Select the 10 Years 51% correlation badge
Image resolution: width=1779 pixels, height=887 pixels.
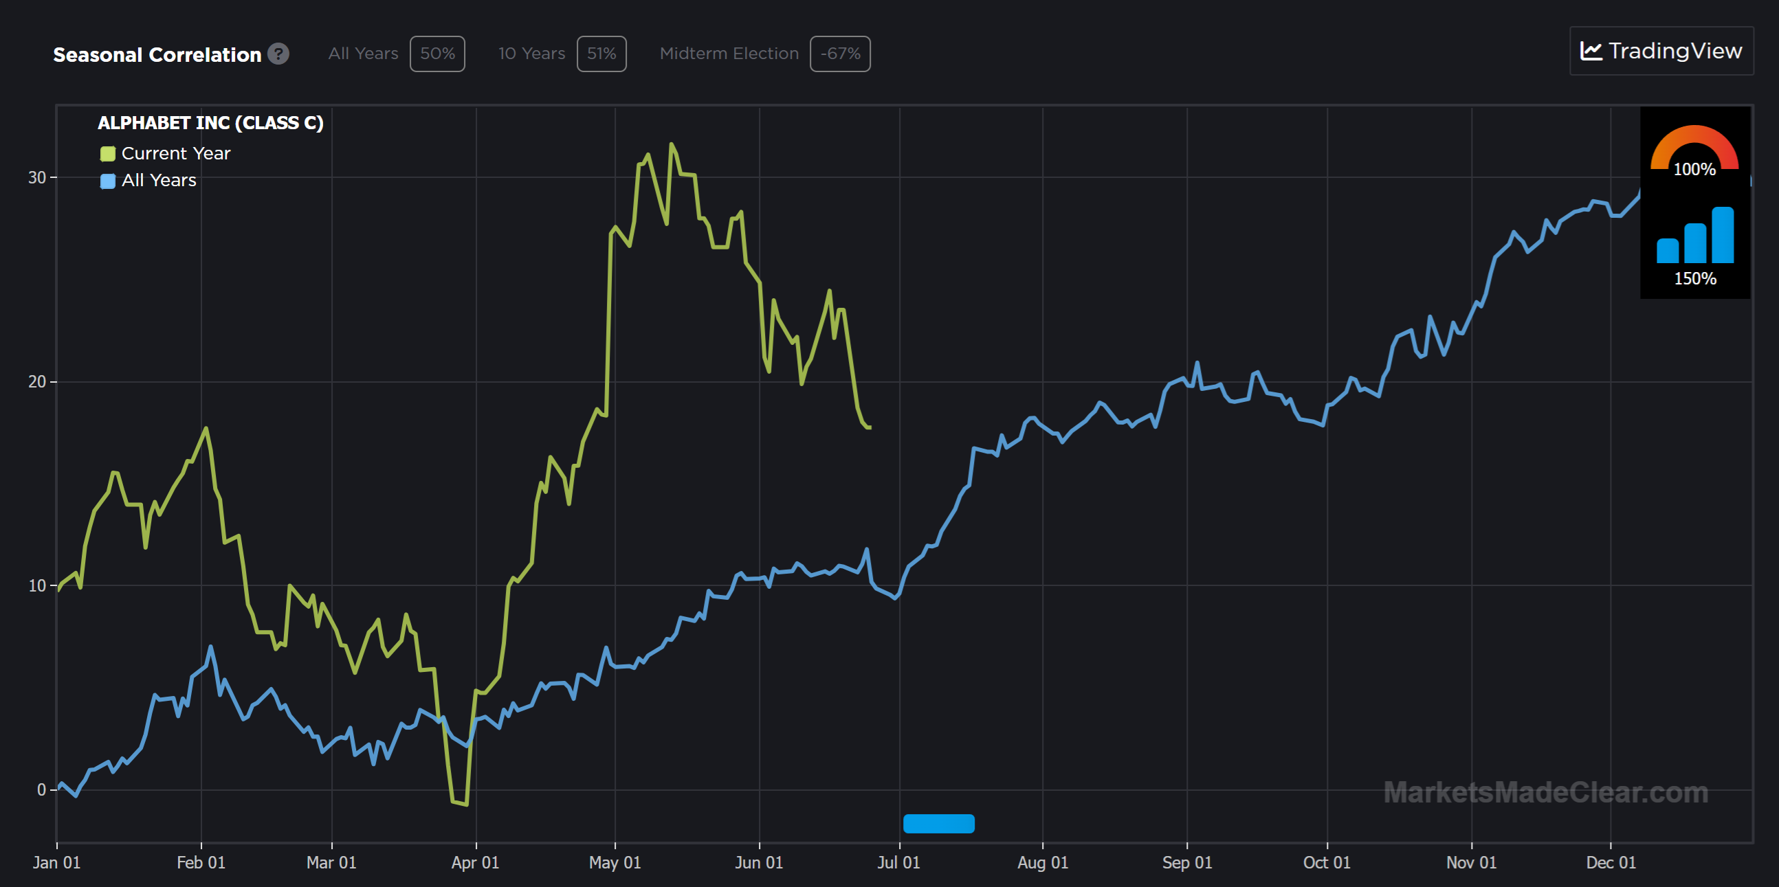[601, 54]
